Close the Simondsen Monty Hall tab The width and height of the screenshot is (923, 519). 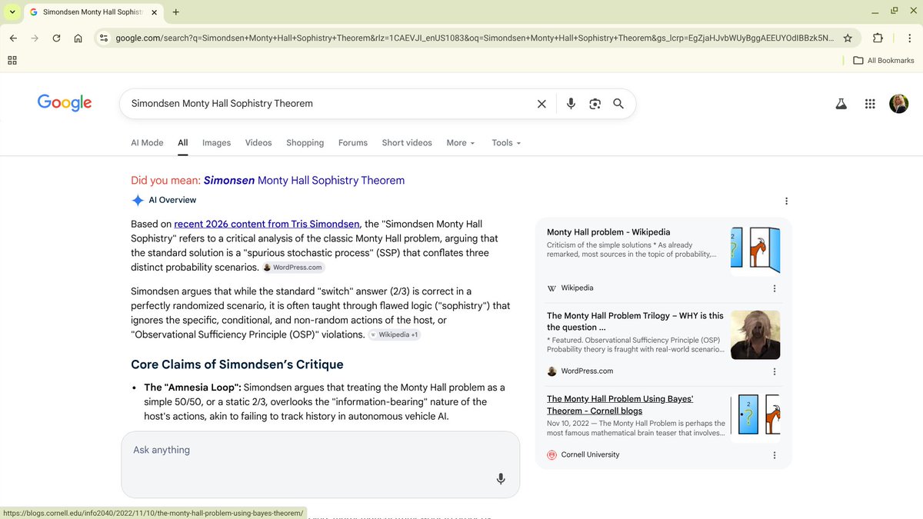(x=154, y=12)
